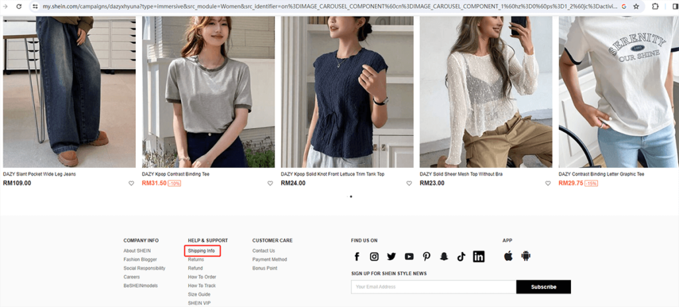Toggle heart on Solid Knot Tank Top

[x=409, y=184]
